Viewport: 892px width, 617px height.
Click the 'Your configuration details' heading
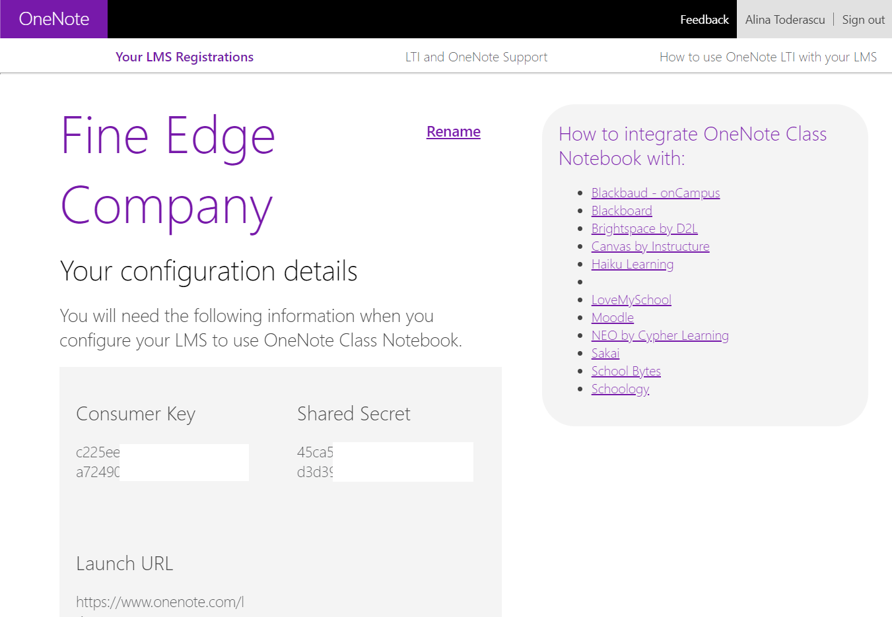click(x=209, y=271)
